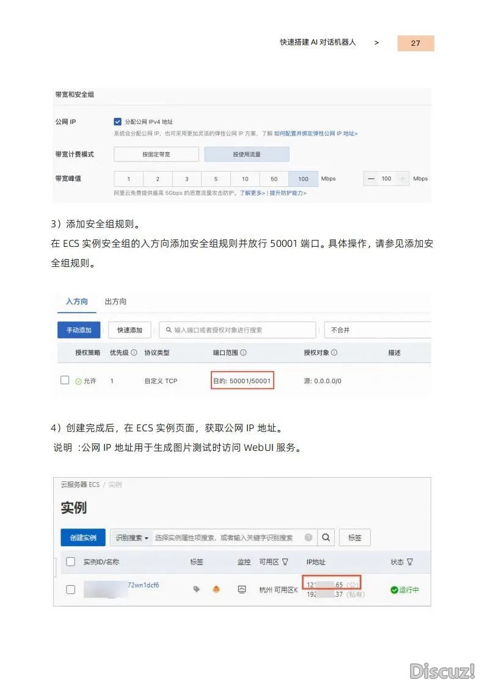
Task: Decrease bandwidth with the minus stepper
Action: (x=371, y=179)
